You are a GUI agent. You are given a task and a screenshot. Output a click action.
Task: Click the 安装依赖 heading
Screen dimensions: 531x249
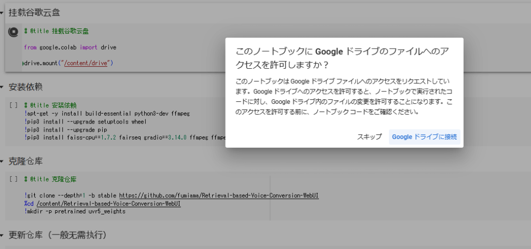pos(25,87)
